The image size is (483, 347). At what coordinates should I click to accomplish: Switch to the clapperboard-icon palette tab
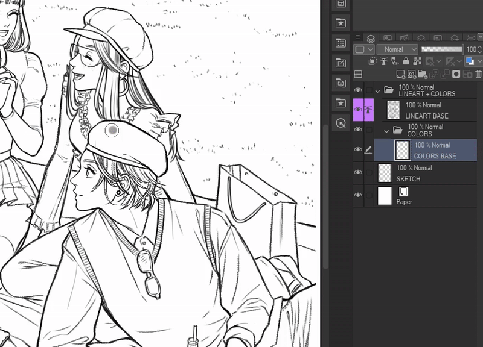pyautogui.click(x=404, y=39)
